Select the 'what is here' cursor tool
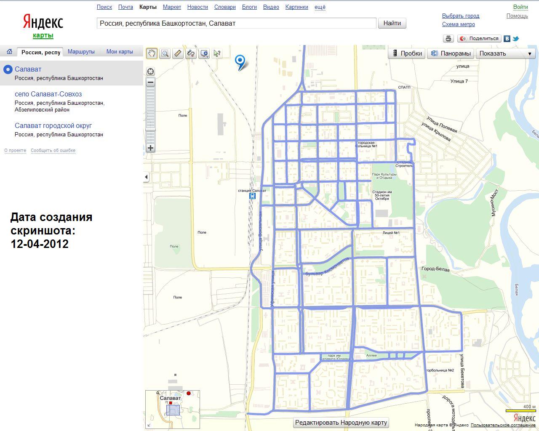 pos(217,53)
